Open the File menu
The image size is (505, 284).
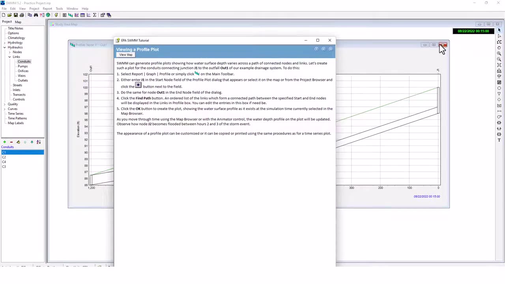click(4, 8)
